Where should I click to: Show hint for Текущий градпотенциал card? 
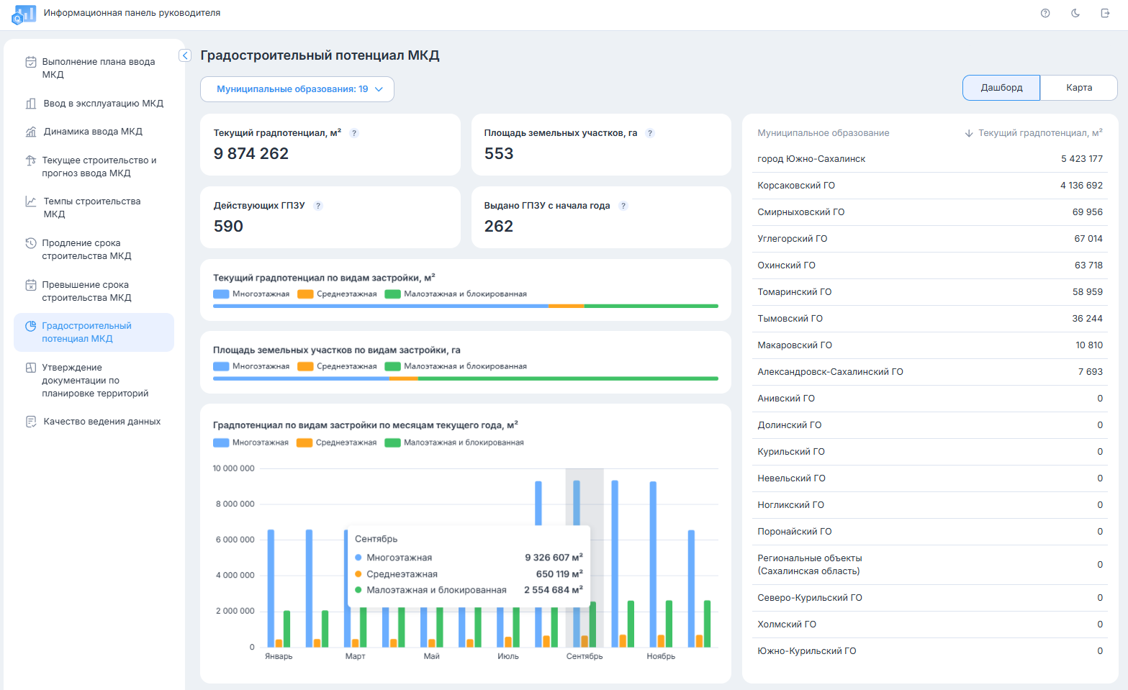point(354,133)
